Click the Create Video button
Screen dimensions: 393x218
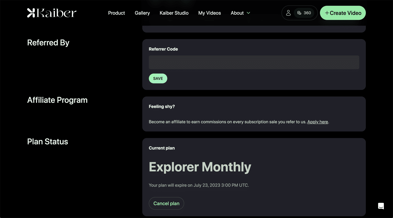[x=343, y=13]
